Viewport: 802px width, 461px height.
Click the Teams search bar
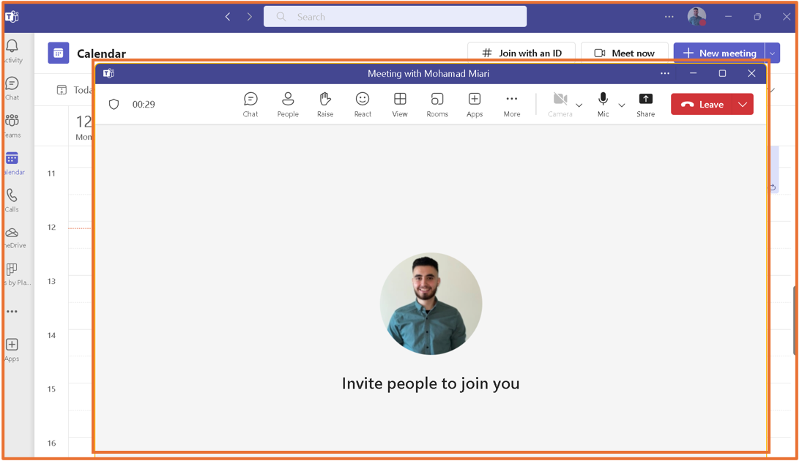(395, 16)
